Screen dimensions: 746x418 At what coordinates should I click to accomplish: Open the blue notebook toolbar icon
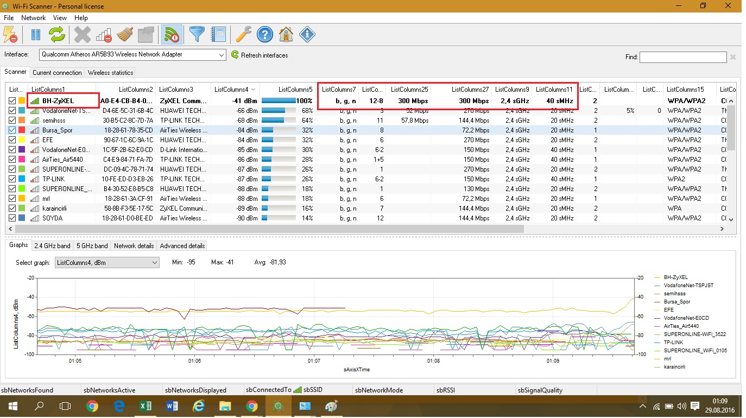click(x=218, y=35)
